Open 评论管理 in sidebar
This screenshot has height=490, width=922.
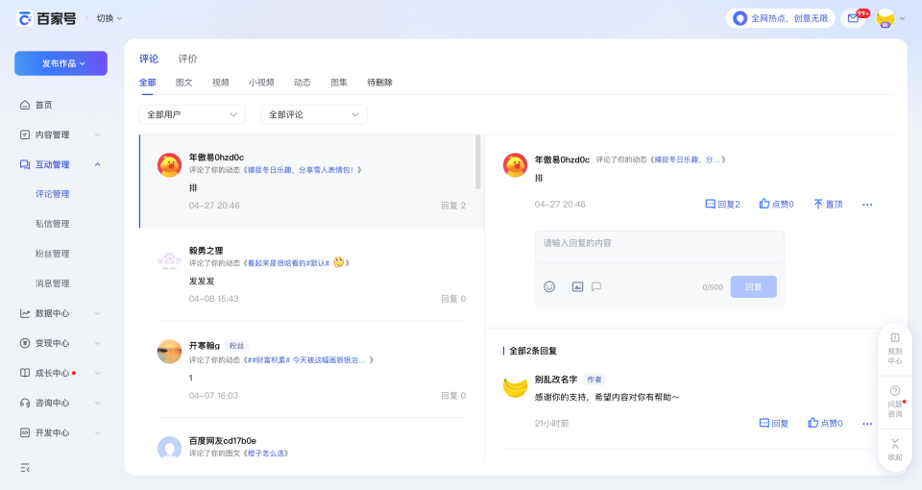[x=52, y=194]
